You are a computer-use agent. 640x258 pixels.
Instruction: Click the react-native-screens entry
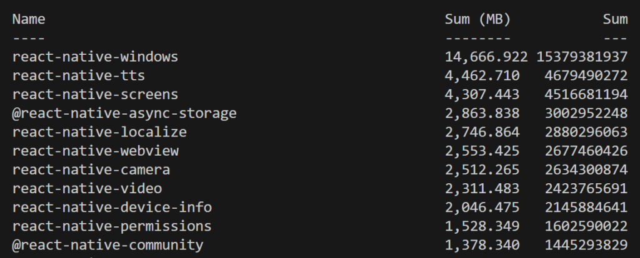pyautogui.click(x=95, y=94)
